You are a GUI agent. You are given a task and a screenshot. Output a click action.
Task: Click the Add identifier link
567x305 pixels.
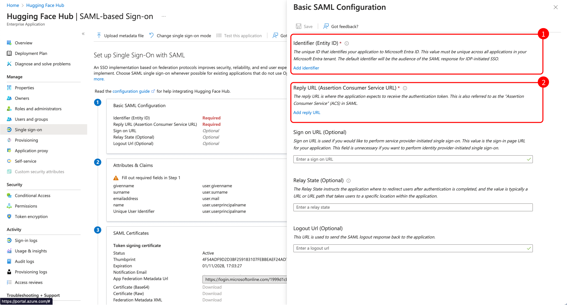306,68
